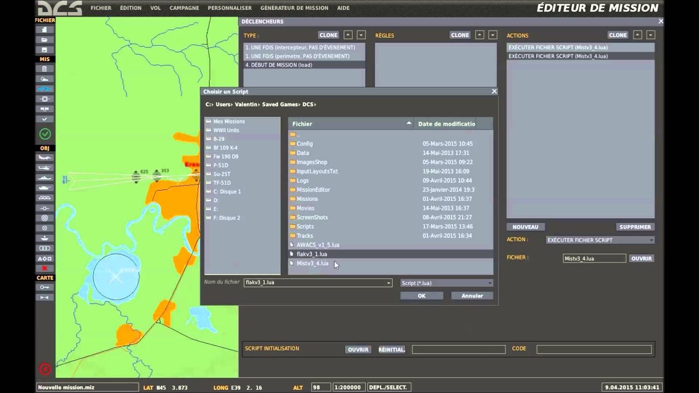Screen dimensions: 699x393
Task: Open the GÉNÉRATEUR DE MISSION menu
Action: click(x=294, y=8)
